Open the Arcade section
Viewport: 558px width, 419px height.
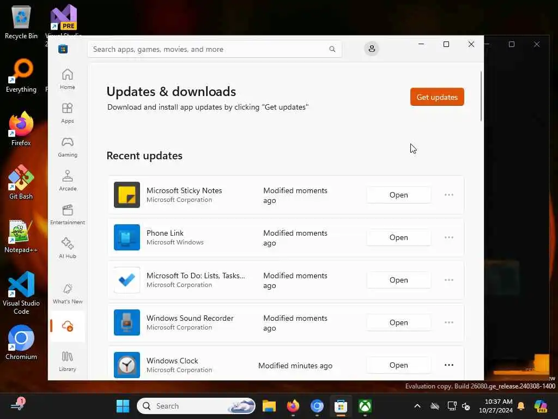pyautogui.click(x=67, y=181)
